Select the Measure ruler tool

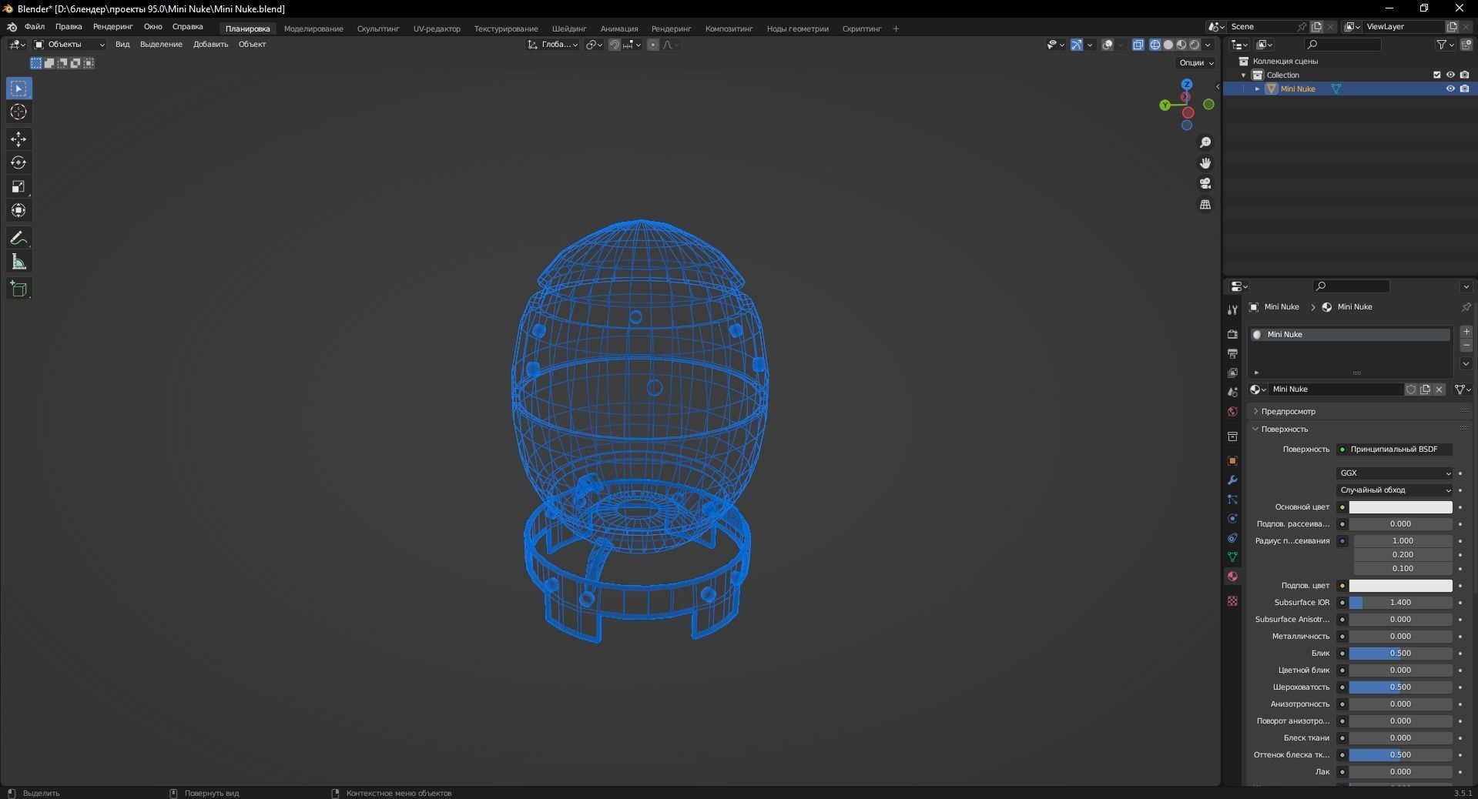pyautogui.click(x=18, y=262)
